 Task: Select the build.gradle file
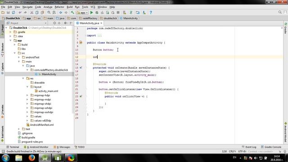click(x=28, y=138)
